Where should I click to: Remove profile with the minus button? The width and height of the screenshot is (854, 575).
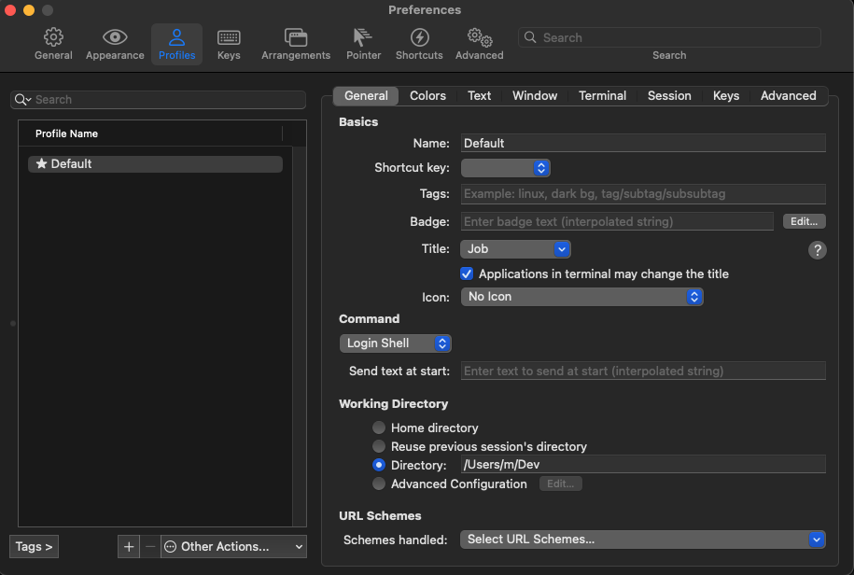coord(150,547)
